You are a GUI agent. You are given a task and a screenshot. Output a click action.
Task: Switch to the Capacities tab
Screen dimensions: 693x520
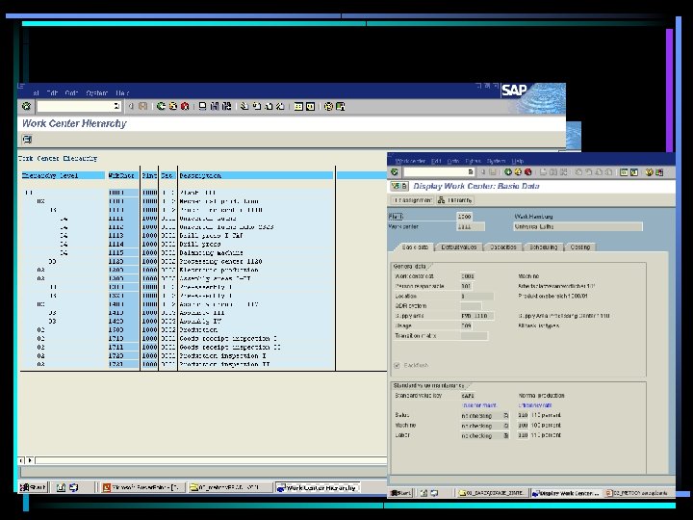tap(503, 247)
